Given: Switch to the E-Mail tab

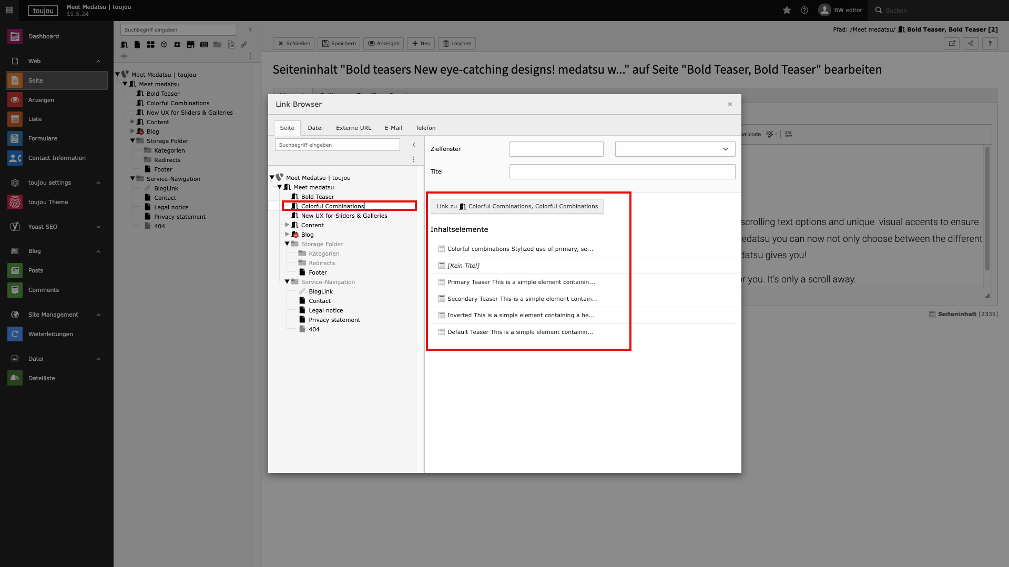Looking at the screenshot, I should click(x=393, y=128).
